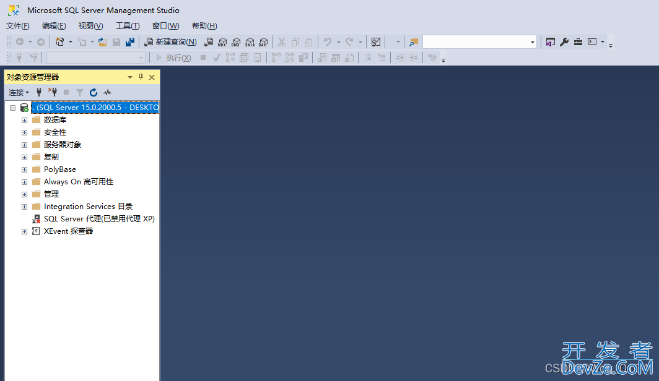Click the Redo arrow icon

(349, 42)
